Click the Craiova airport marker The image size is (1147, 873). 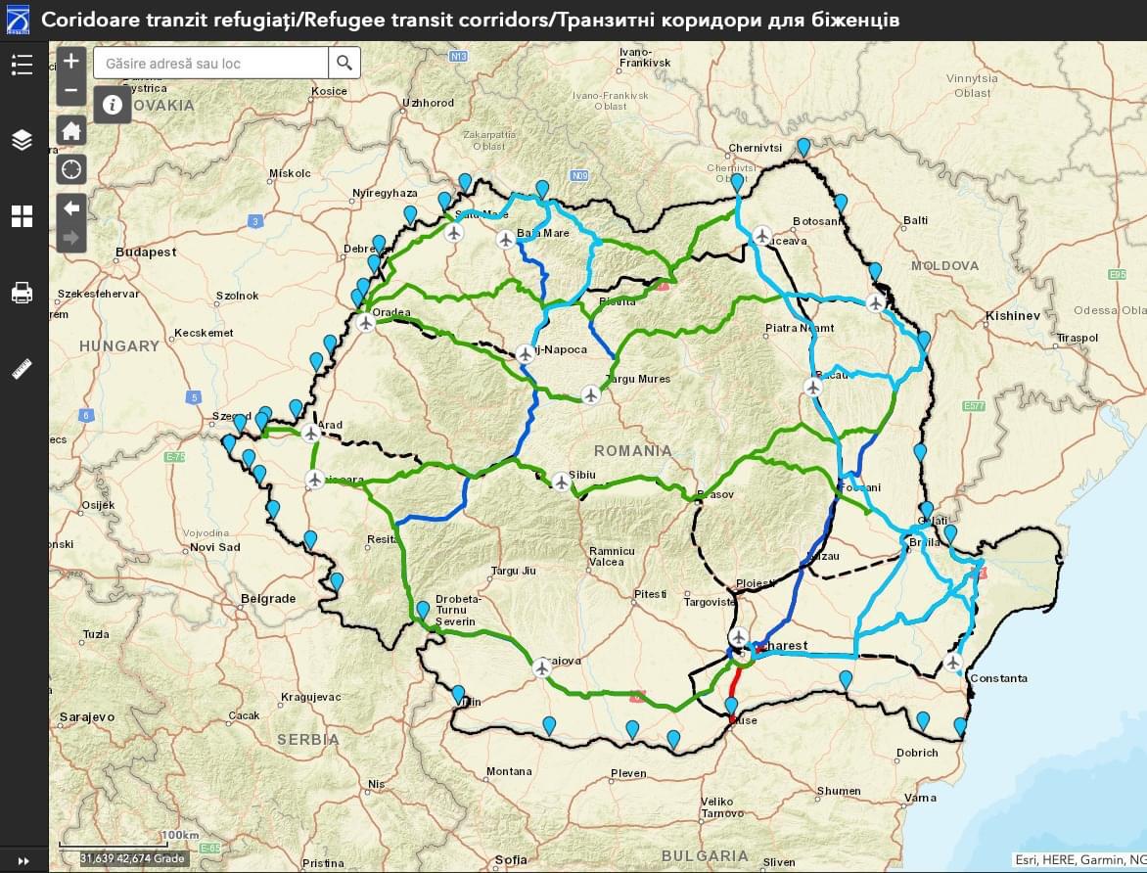[x=541, y=667]
